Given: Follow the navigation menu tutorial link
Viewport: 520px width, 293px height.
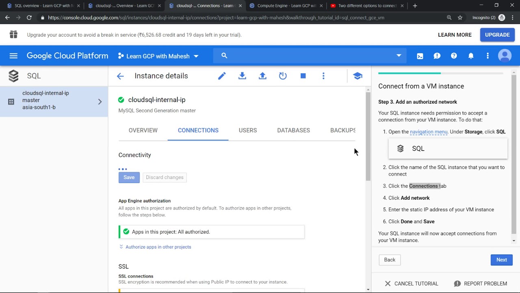Looking at the screenshot, I should pos(429,132).
